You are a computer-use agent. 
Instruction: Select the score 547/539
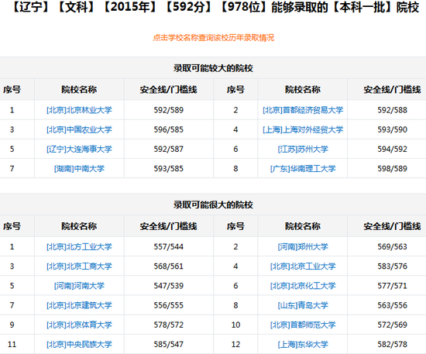click(x=168, y=286)
